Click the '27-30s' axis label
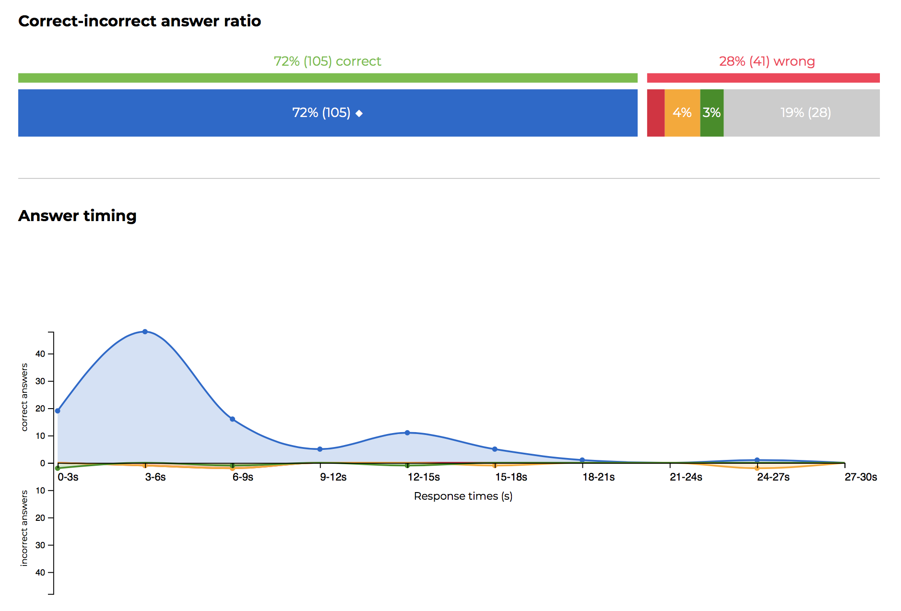 click(861, 477)
